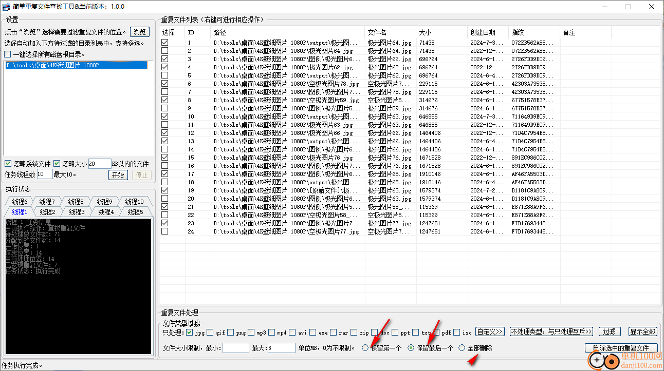Click the 文件名 column header

(x=391, y=32)
